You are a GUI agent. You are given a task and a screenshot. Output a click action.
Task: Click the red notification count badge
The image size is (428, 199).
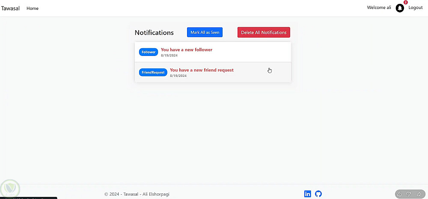(405, 3)
